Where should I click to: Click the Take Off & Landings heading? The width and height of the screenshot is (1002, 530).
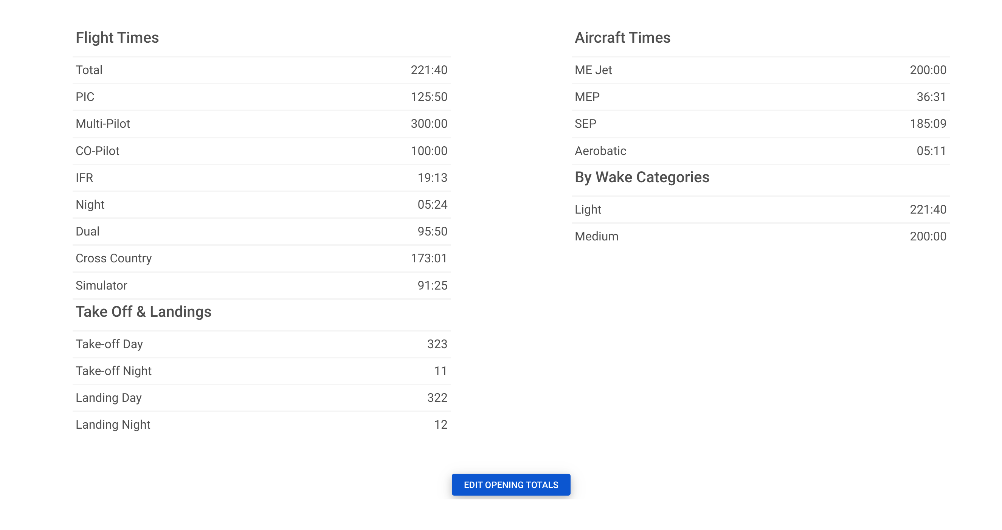click(x=144, y=312)
